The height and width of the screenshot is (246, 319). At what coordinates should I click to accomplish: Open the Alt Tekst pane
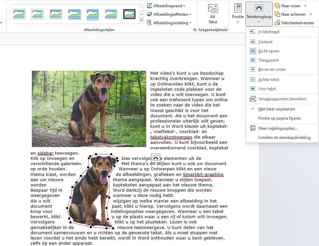point(212,13)
